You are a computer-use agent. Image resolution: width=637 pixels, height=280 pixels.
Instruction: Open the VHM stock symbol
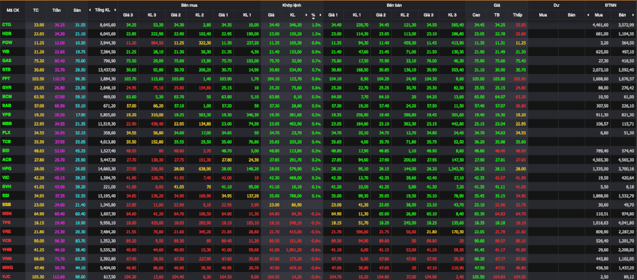[6, 249]
